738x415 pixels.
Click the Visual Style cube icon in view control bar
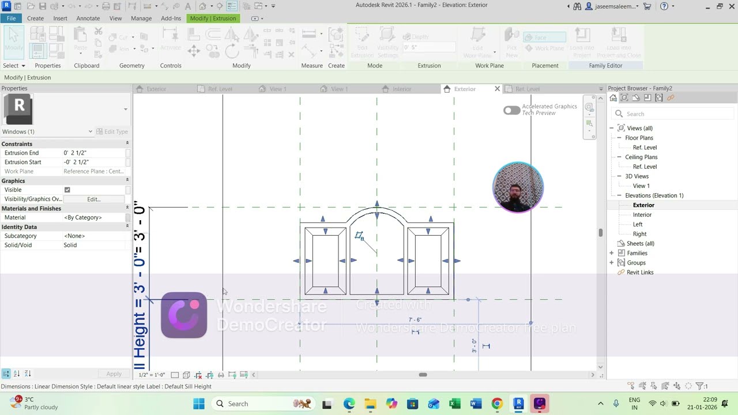[x=187, y=375]
